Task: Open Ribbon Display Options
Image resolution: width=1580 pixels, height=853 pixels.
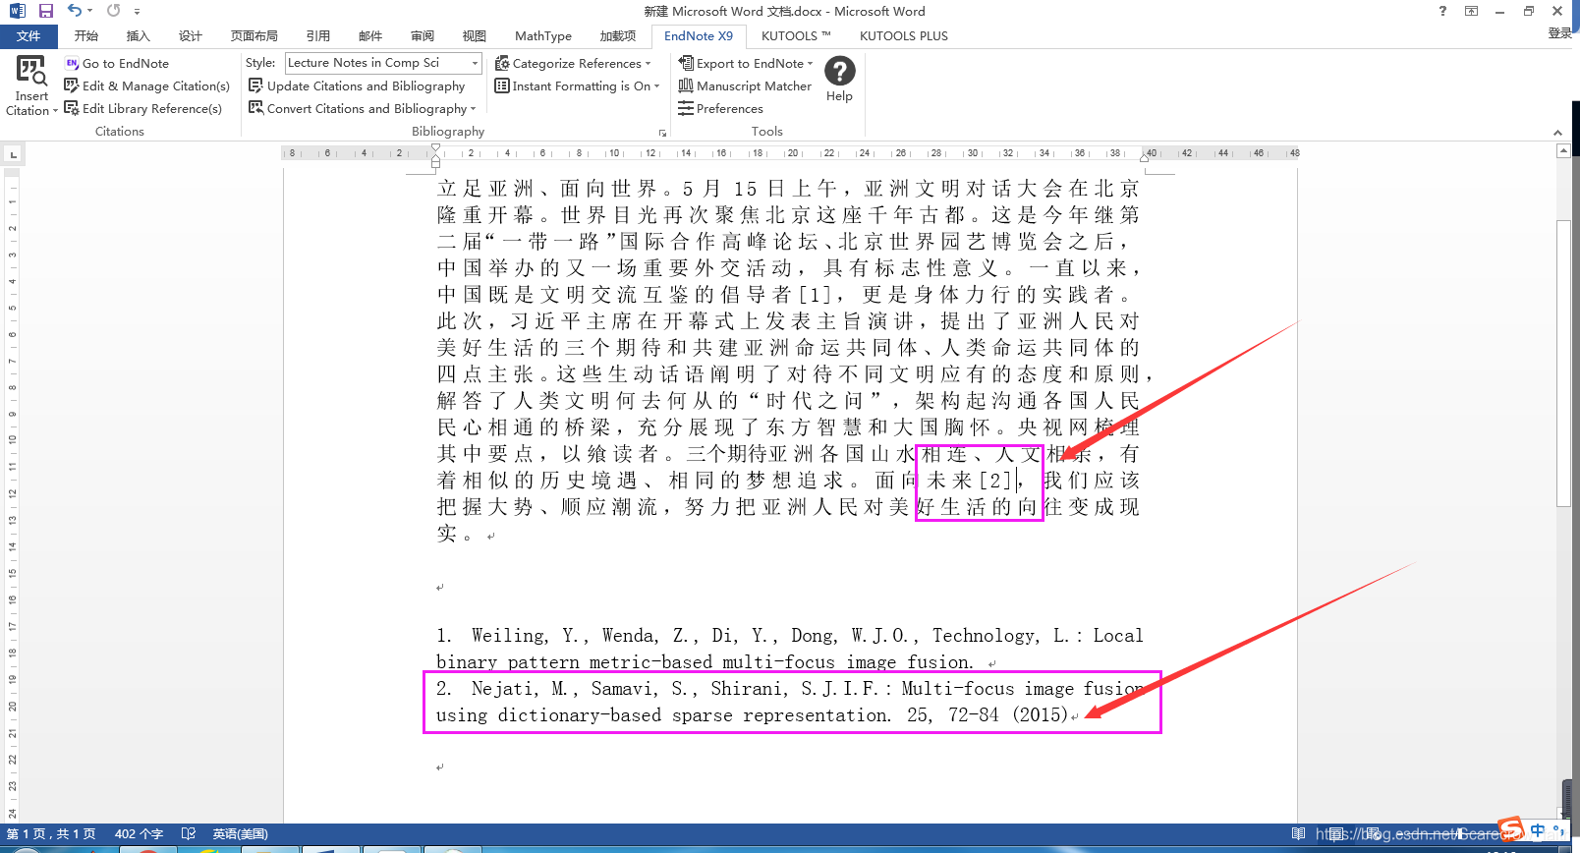Action: pyautogui.click(x=1471, y=11)
